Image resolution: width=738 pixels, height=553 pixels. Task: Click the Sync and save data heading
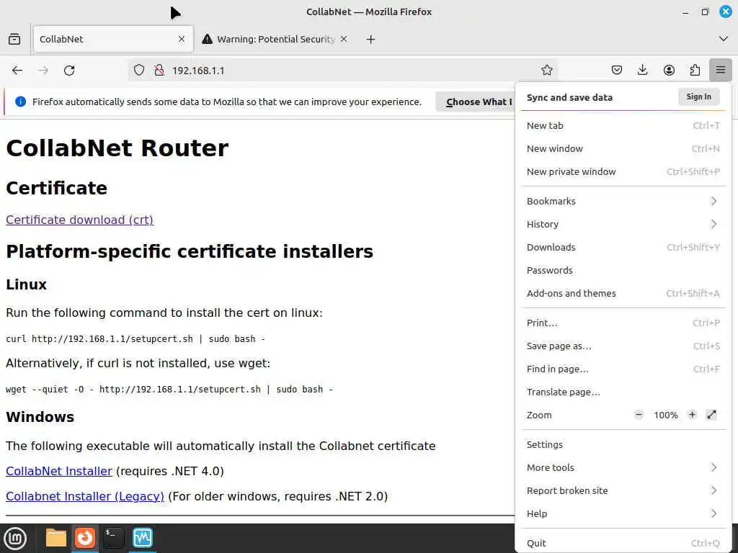[x=569, y=98]
